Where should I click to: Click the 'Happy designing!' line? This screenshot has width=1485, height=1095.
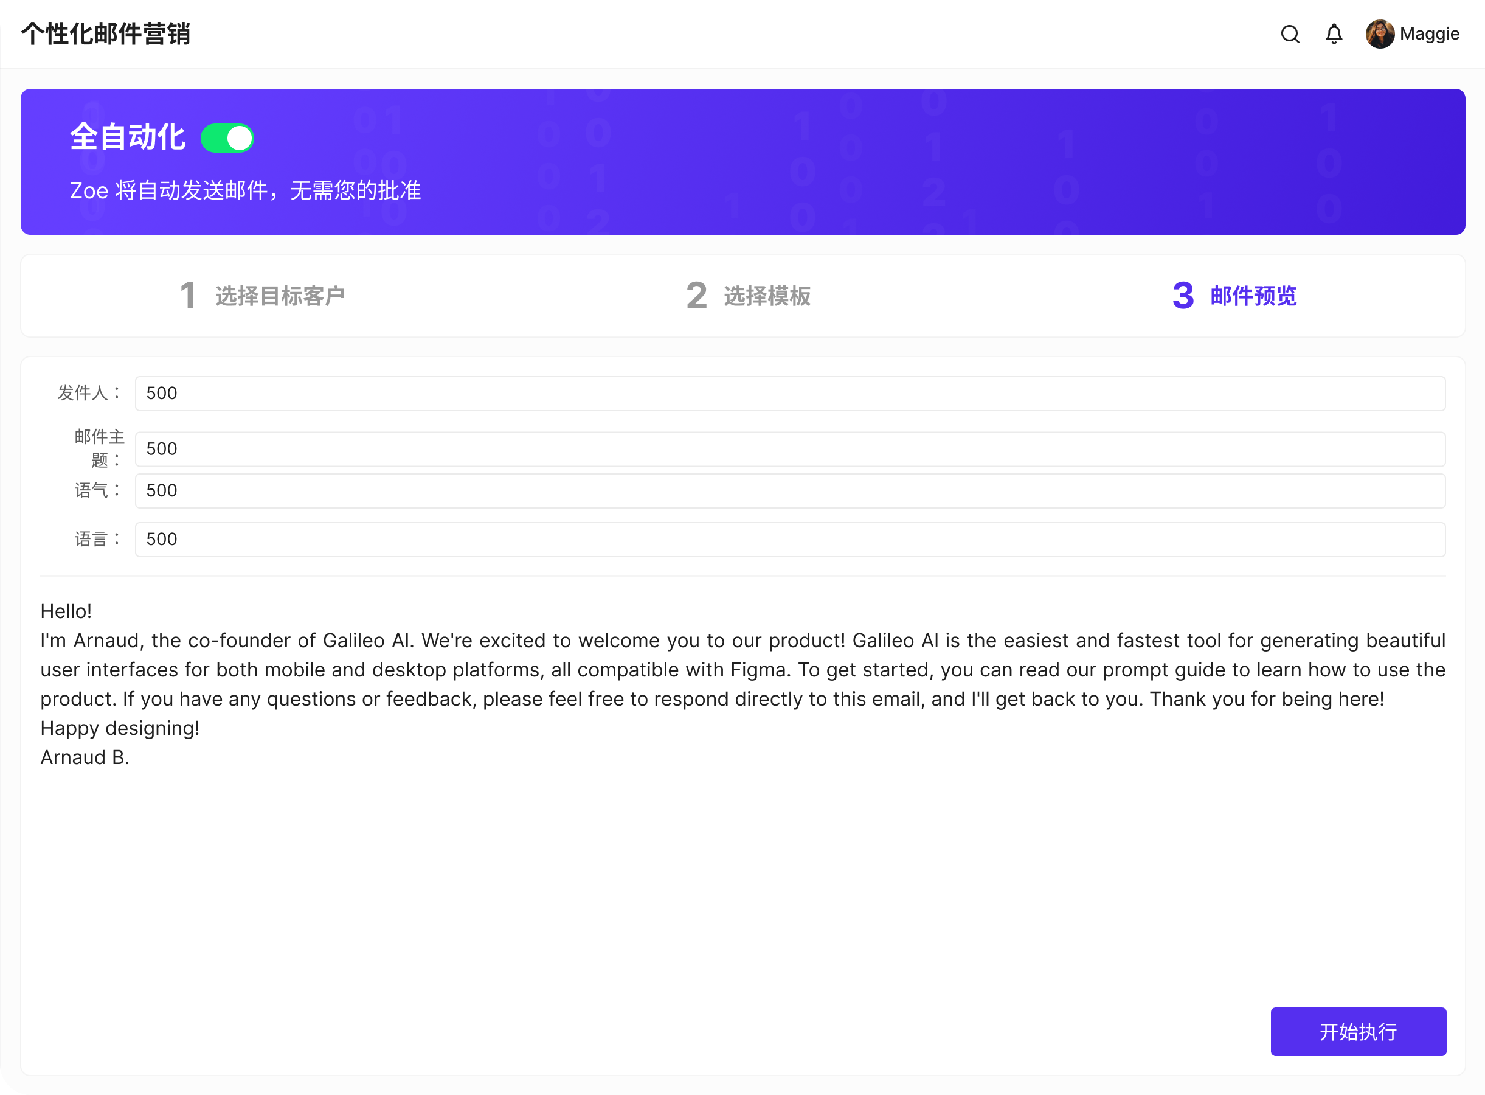tap(120, 728)
